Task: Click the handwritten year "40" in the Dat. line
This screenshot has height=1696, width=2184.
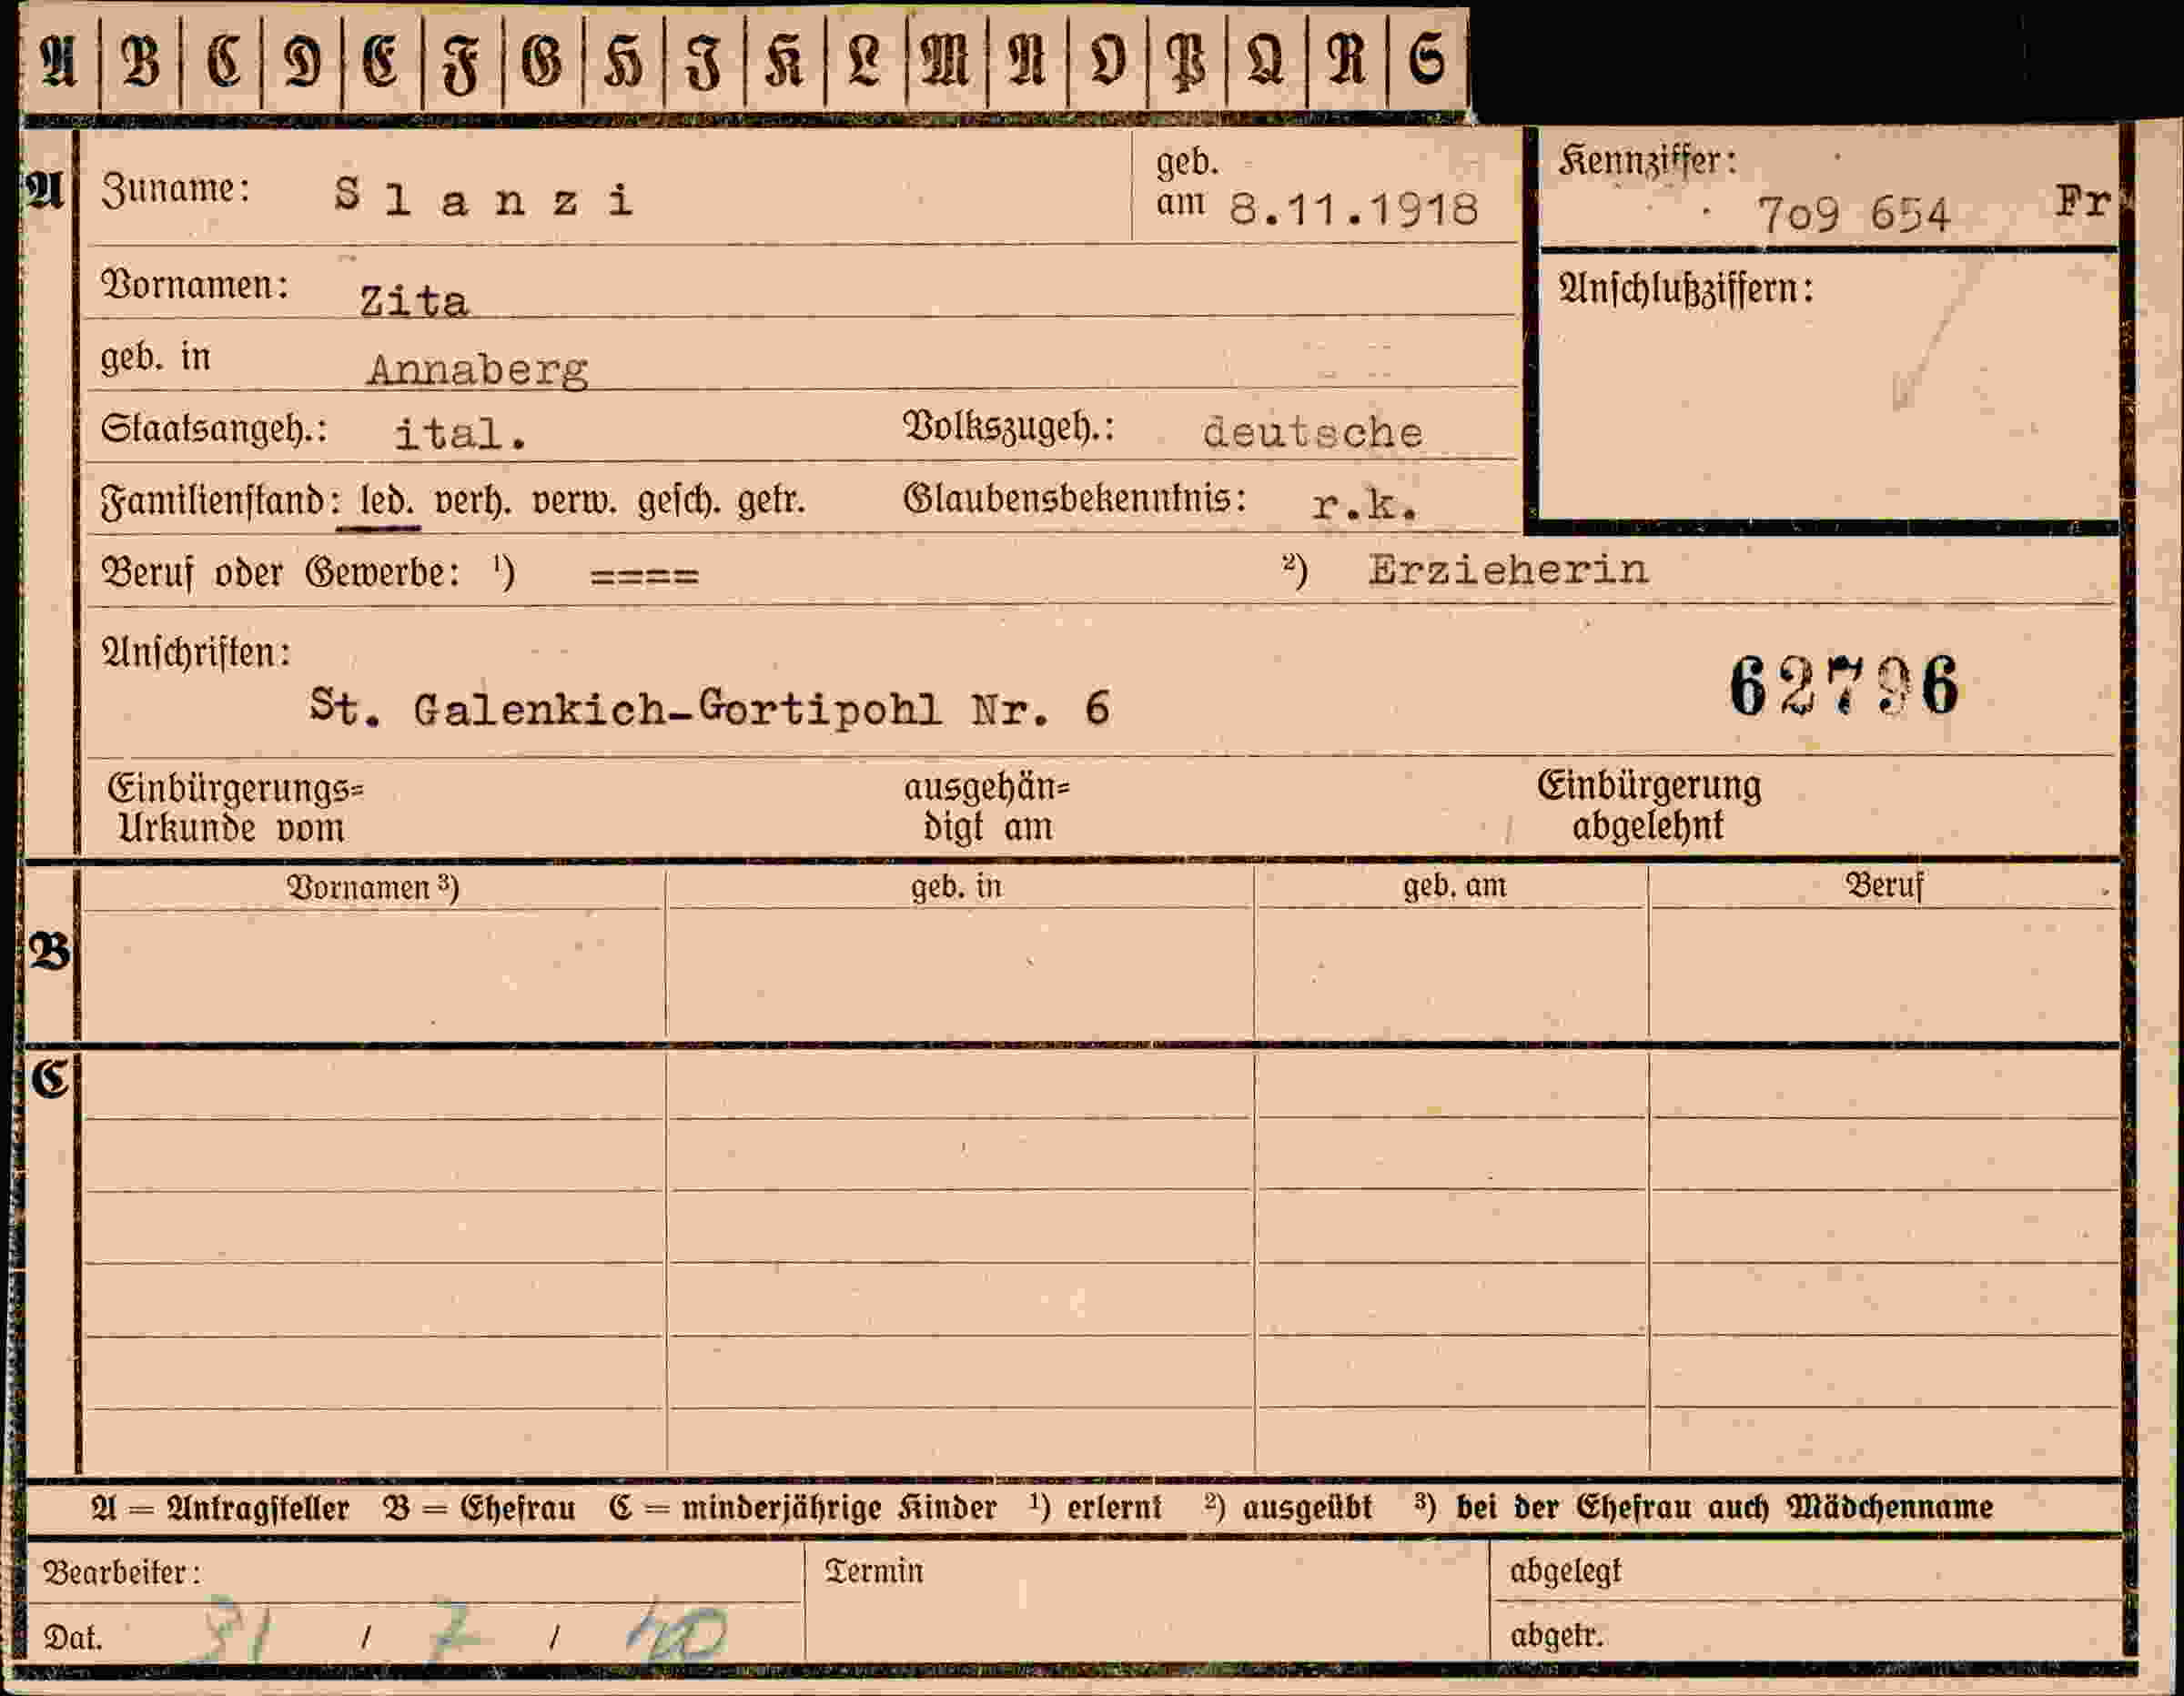Action: tap(677, 1635)
